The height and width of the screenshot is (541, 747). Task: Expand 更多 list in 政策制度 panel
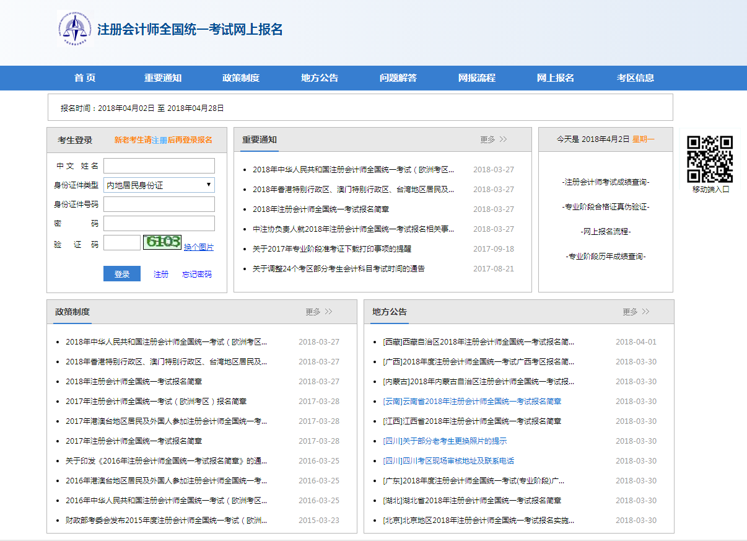point(318,312)
